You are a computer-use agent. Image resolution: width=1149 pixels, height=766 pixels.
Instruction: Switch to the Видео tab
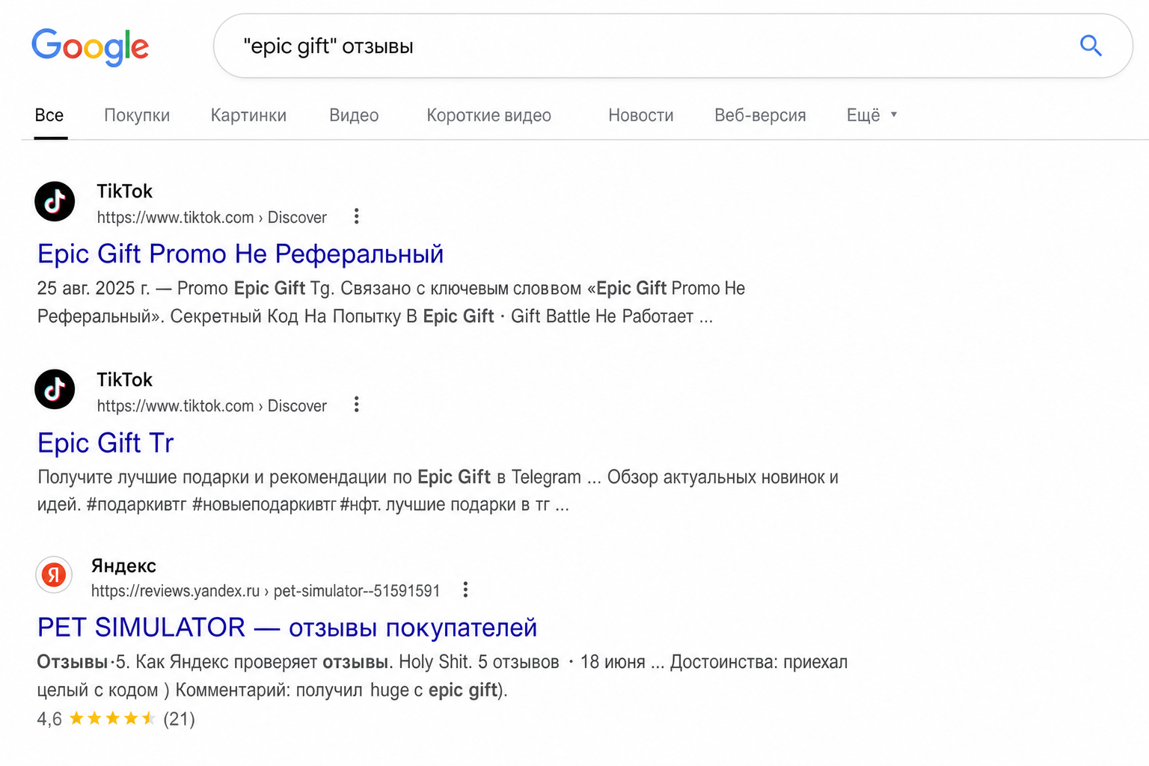click(x=354, y=115)
